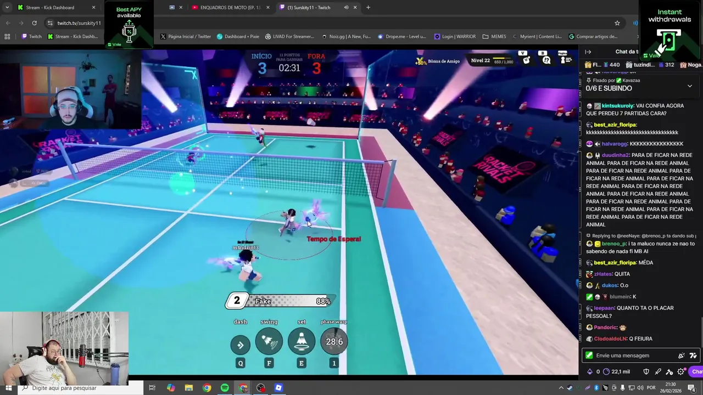Click the Bônus de Amigo +50% indicator
Viewport: 703px width, 395px height.
click(x=438, y=61)
